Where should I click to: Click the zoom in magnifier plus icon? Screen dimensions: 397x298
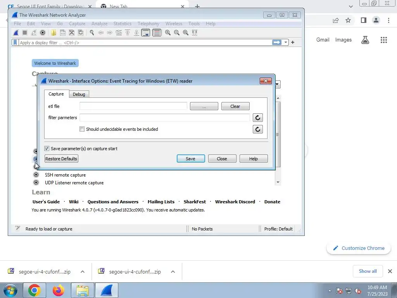167,33
